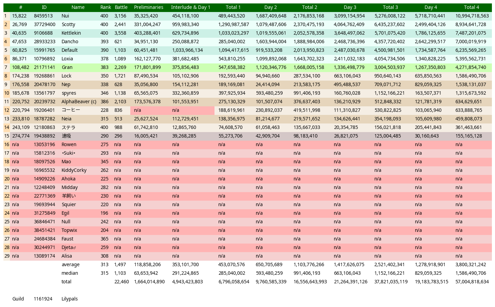Click the name cell "Nui"
The height and width of the screenshot is (307, 495).
click(x=65, y=16)
